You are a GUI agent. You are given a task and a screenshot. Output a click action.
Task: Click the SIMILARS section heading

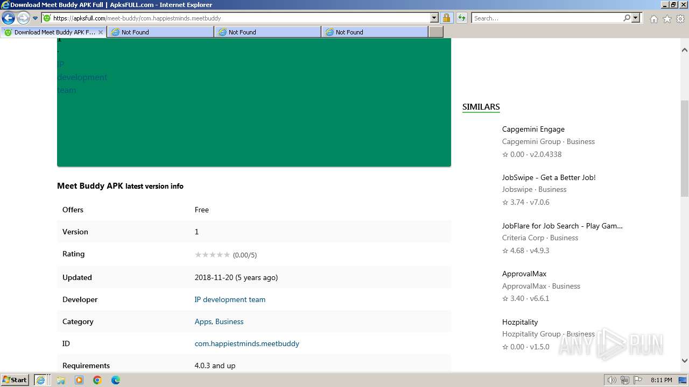click(x=481, y=106)
